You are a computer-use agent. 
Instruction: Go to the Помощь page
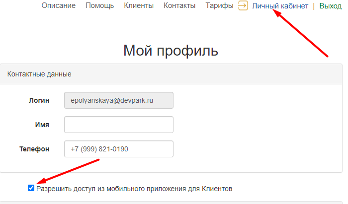99,5
